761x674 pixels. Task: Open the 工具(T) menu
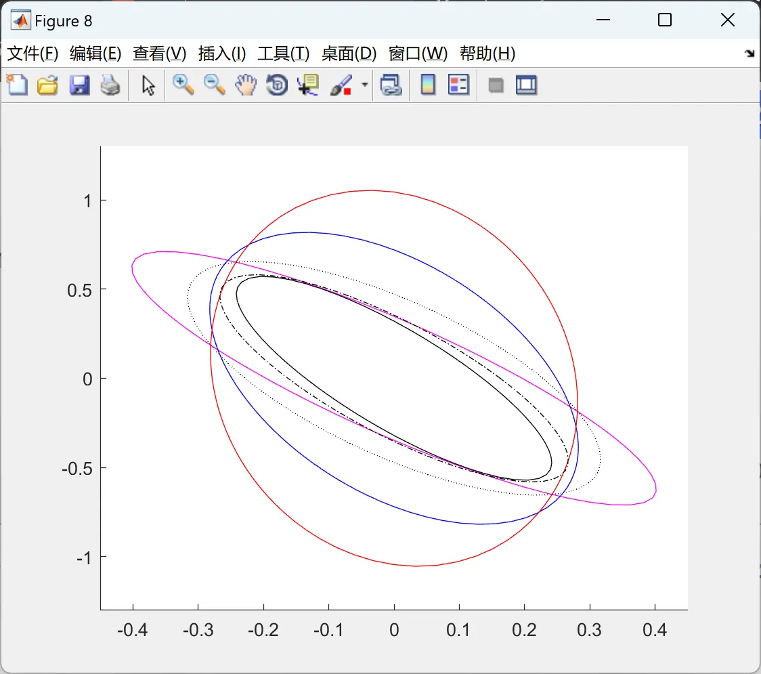click(284, 54)
